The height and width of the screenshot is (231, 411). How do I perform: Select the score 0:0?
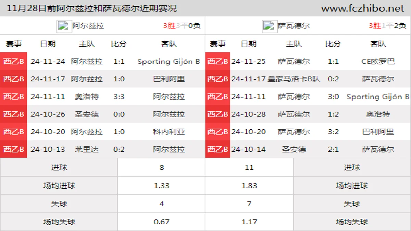(119, 114)
